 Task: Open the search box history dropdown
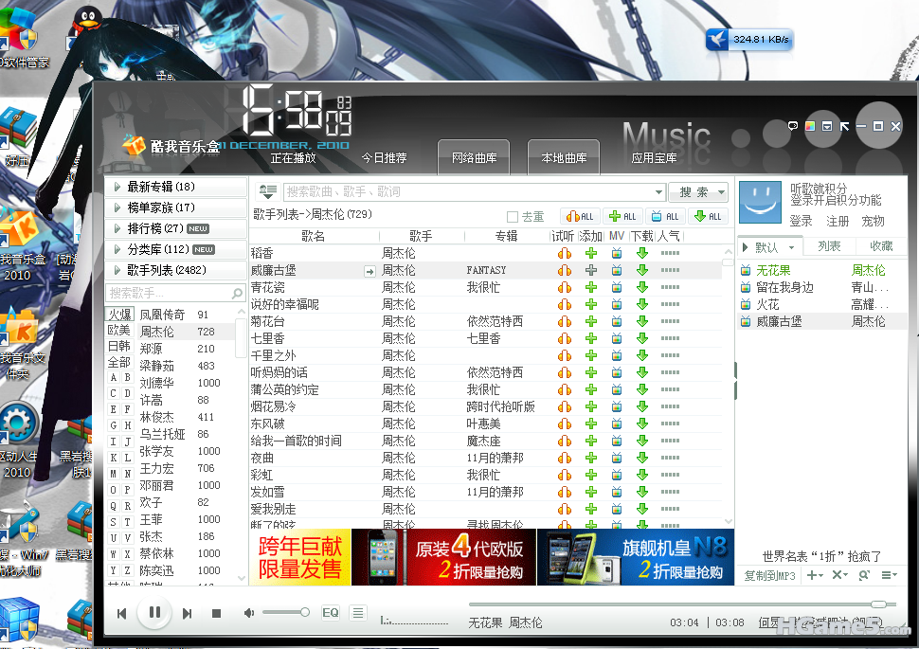(x=658, y=191)
